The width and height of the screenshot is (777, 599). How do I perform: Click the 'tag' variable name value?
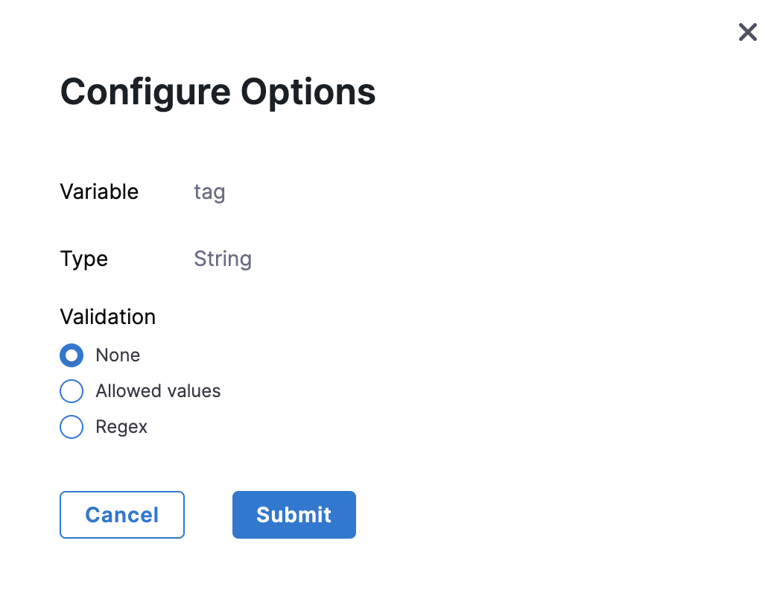point(209,192)
